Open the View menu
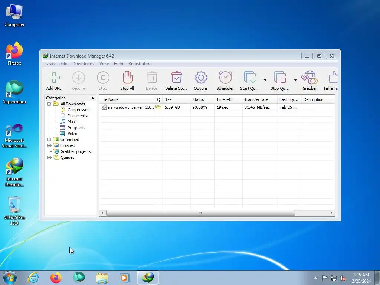 click(104, 64)
